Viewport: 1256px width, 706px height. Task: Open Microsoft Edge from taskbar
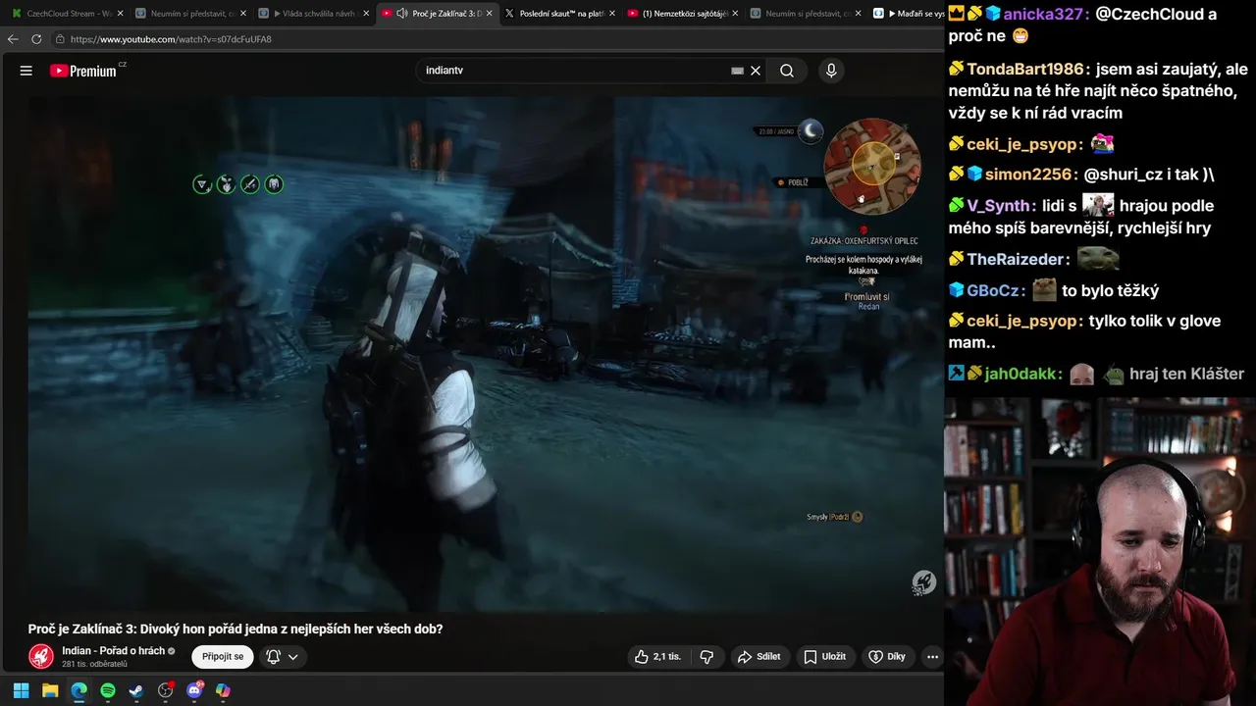coord(78,690)
